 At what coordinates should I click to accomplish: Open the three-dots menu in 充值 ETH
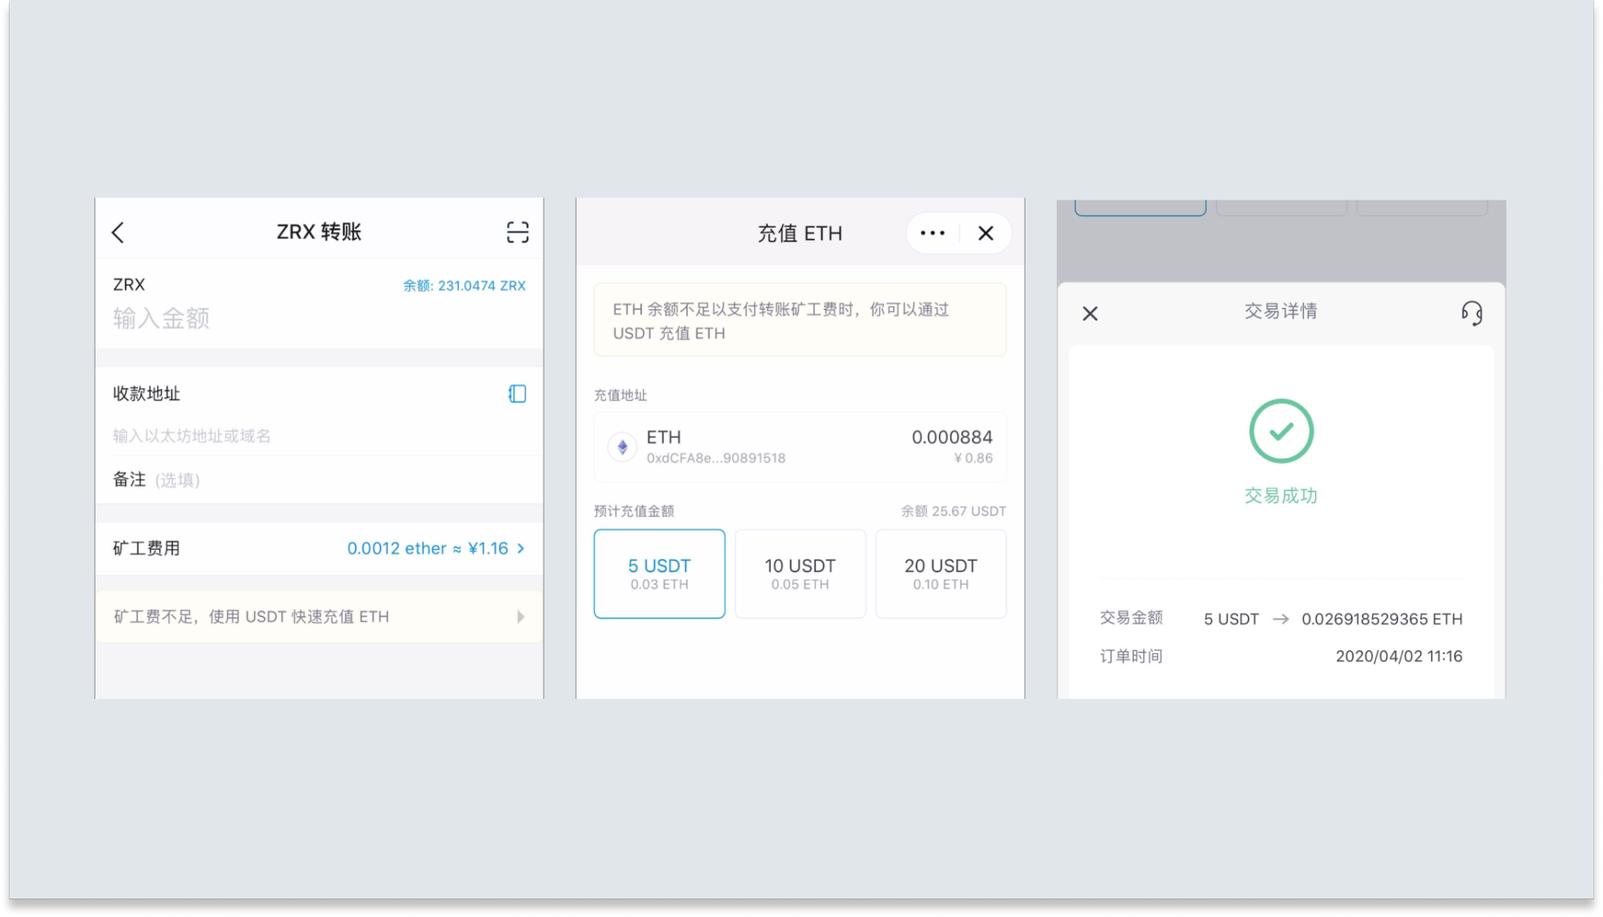(x=933, y=233)
